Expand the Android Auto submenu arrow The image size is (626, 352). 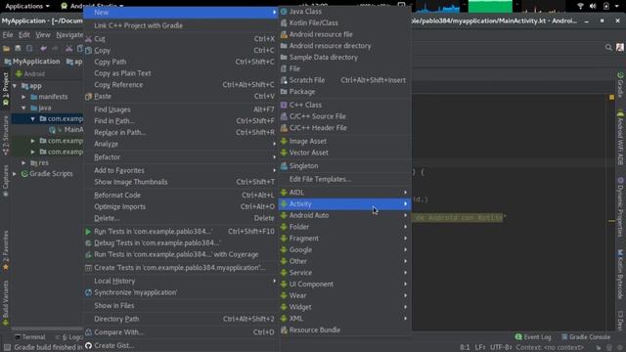pyautogui.click(x=405, y=215)
